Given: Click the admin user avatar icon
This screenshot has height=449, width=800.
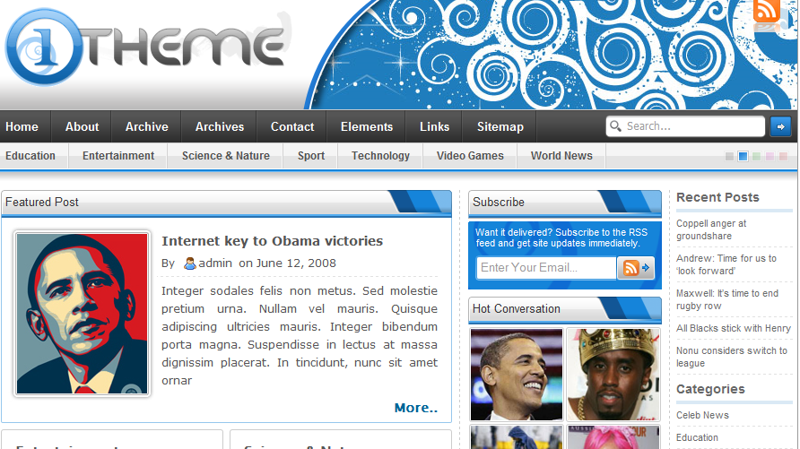Looking at the screenshot, I should click(190, 263).
